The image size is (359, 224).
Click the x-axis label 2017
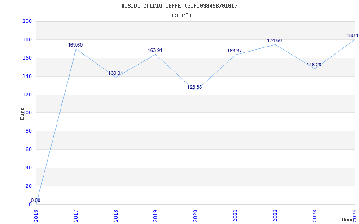coord(76,216)
